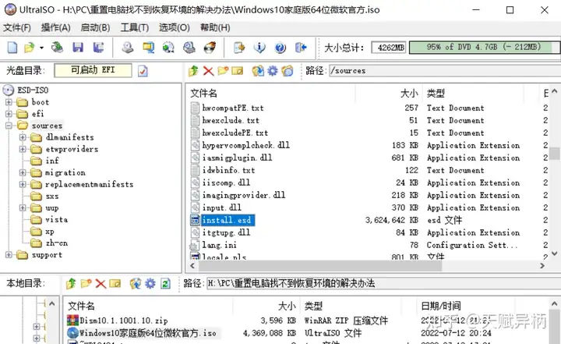This screenshot has height=344, width=561.
Task: Collapse the sources folder node
Action: [x=9, y=126]
